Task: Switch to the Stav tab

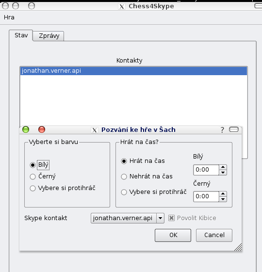Action: [21, 35]
